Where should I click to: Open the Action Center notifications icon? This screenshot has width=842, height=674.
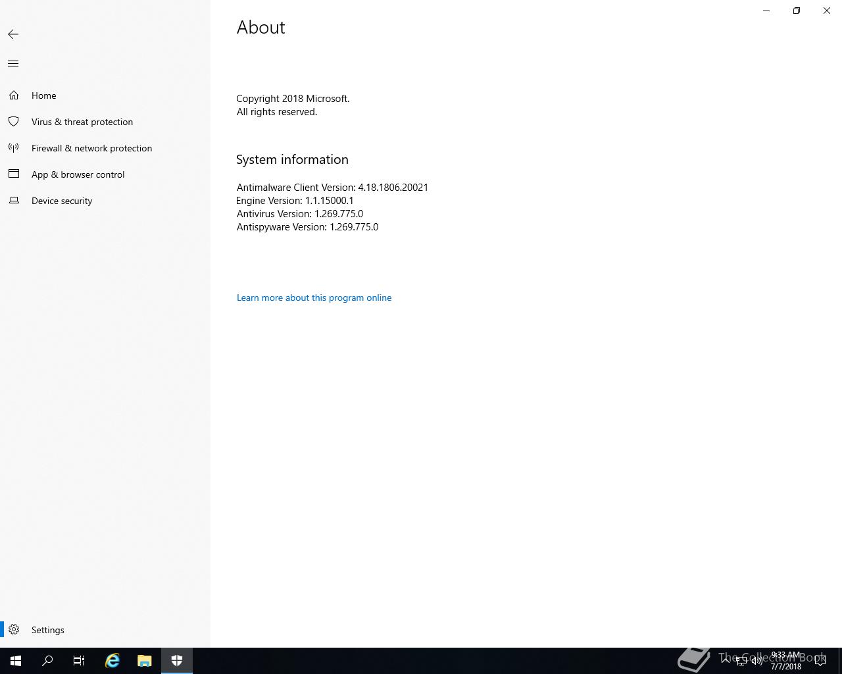(x=820, y=661)
